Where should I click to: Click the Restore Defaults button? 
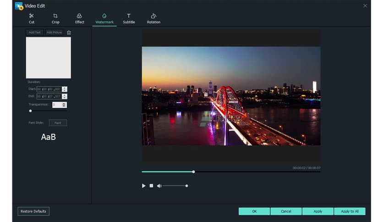[x=33, y=211]
